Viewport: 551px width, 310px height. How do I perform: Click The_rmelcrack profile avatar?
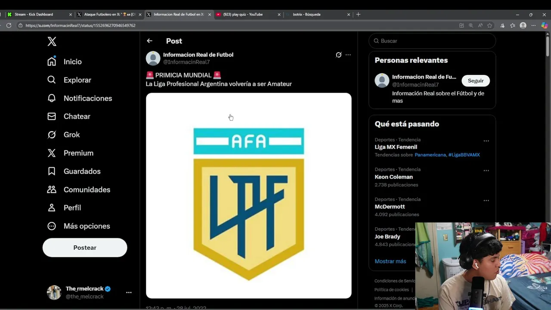54,292
